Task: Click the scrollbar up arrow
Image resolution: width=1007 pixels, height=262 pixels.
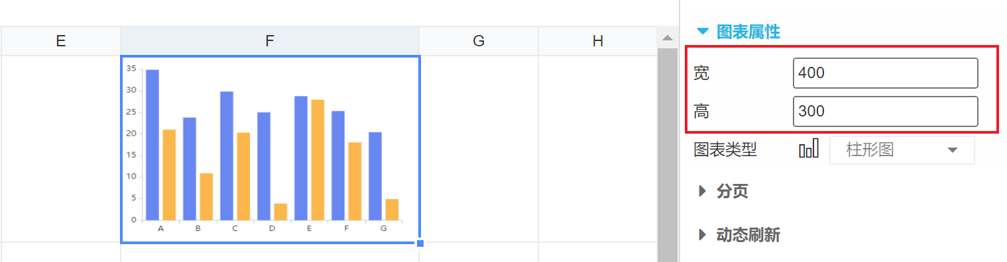Action: click(667, 38)
